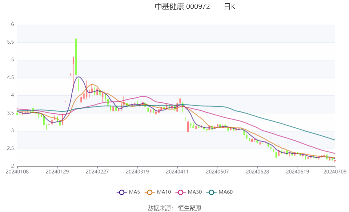Click the 3.5 price axis label
The height and width of the screenshot is (212, 349).
click(10, 113)
